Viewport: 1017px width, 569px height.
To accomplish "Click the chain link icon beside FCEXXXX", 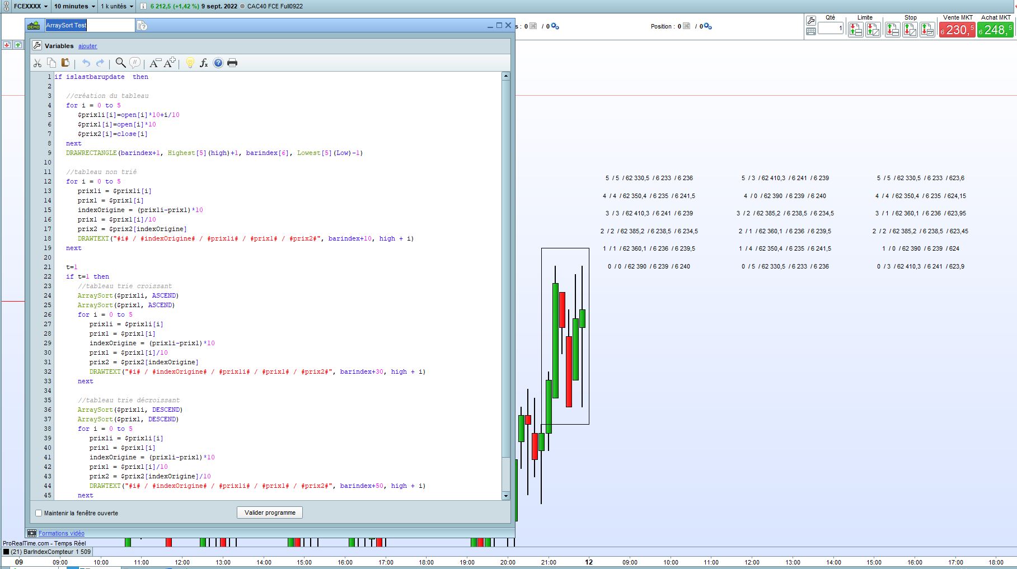I will [6, 6].
